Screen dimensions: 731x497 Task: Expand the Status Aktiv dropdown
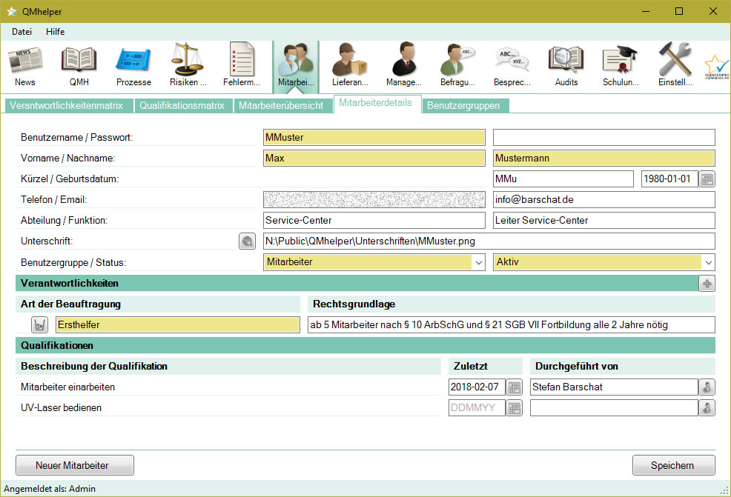pyautogui.click(x=708, y=262)
